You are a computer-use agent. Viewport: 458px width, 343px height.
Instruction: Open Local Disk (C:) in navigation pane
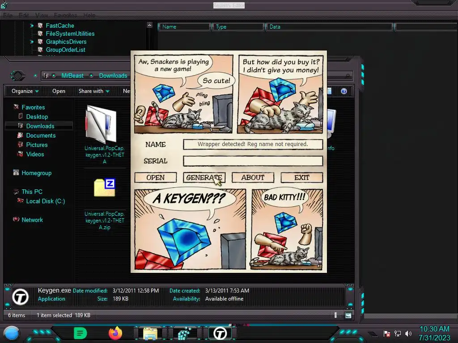click(x=45, y=201)
